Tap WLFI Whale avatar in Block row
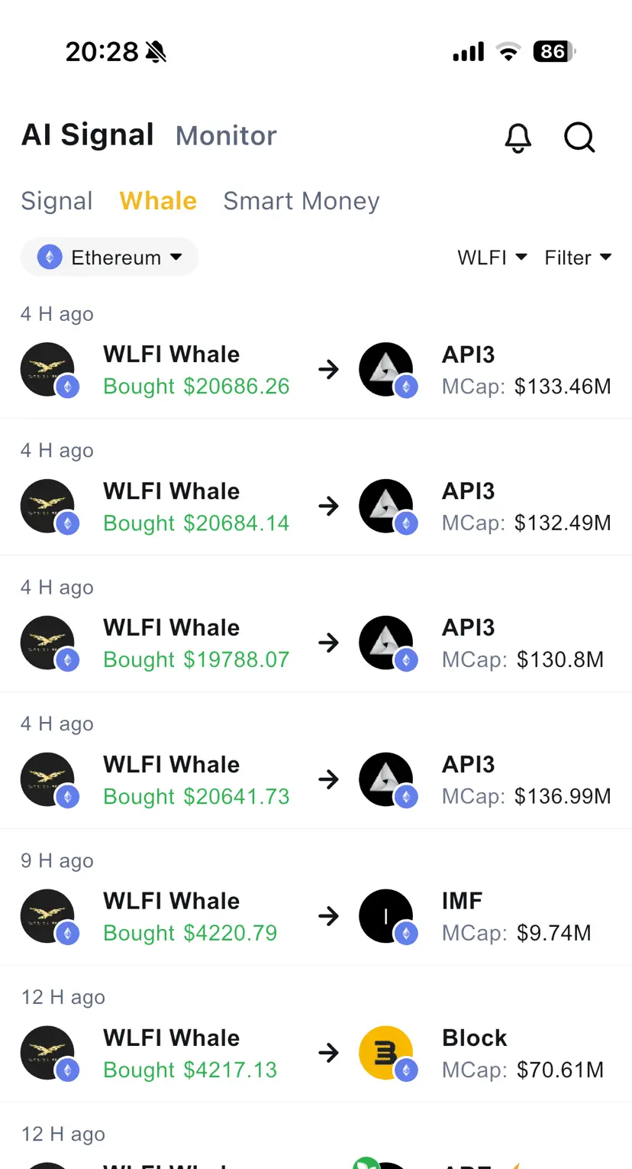Viewport: 632px width, 1169px height. [x=47, y=1054]
